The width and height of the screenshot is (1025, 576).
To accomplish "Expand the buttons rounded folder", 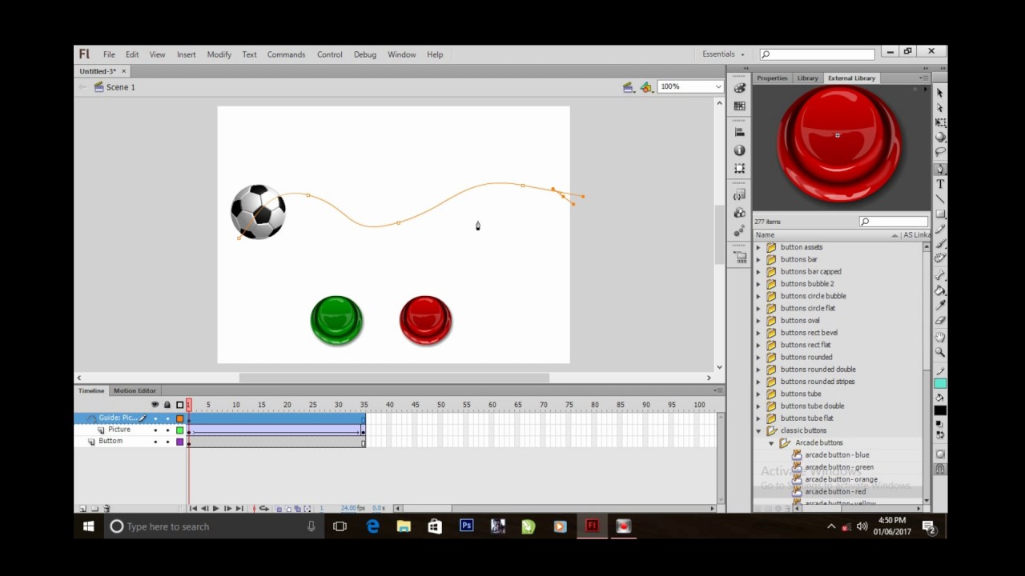I will [758, 358].
